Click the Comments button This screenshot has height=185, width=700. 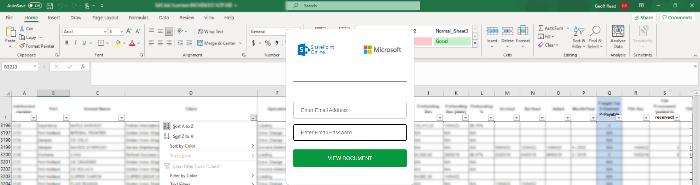point(677,18)
